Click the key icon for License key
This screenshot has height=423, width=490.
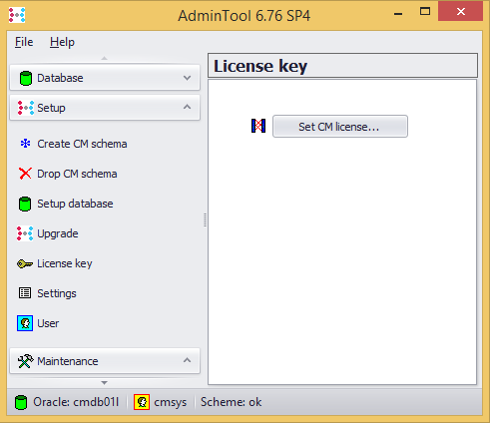pos(25,264)
